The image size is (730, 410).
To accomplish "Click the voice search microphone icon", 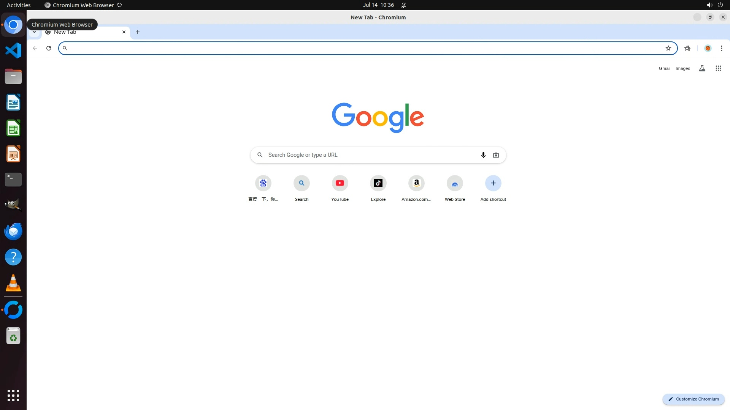I will coord(483,155).
